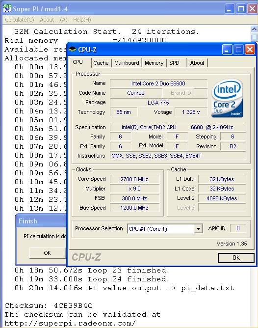This screenshot has width=258, height=328.
Task: Switch to the Memory tab
Action: click(154, 63)
